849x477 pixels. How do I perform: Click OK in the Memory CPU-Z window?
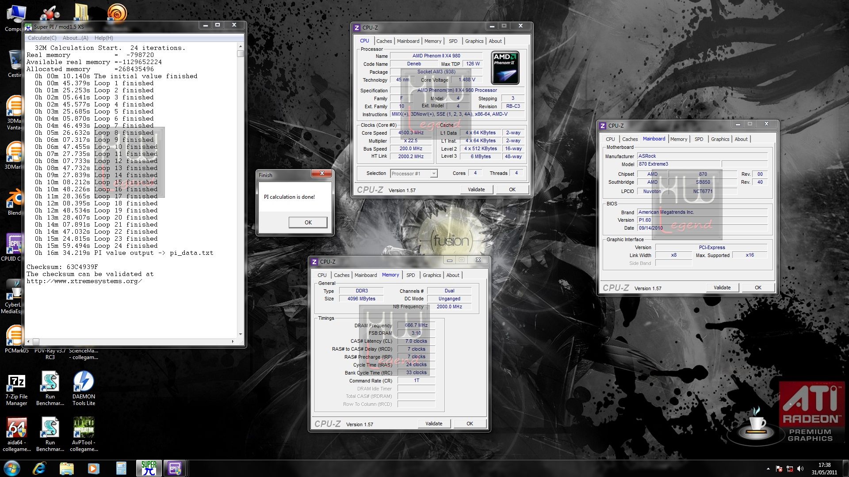tap(470, 424)
